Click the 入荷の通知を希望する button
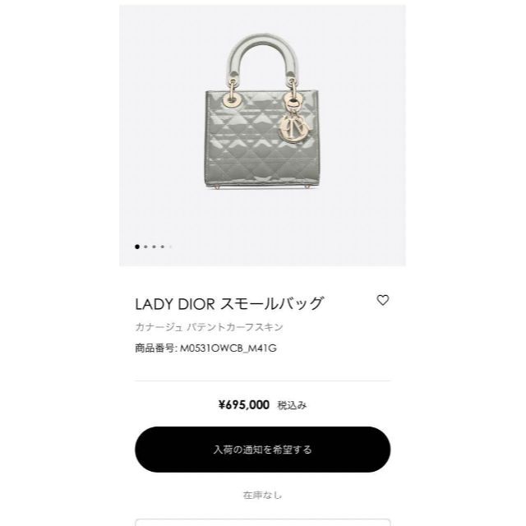 click(263, 450)
